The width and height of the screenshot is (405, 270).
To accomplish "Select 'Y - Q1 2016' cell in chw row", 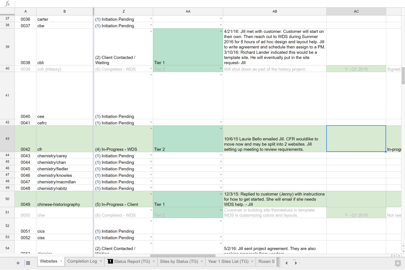I will point(356,212).
